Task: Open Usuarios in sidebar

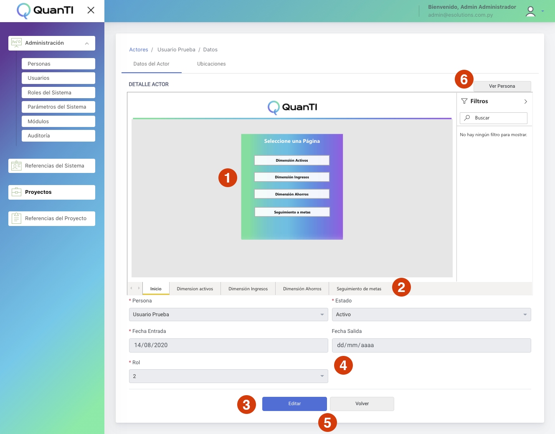Action: point(58,78)
